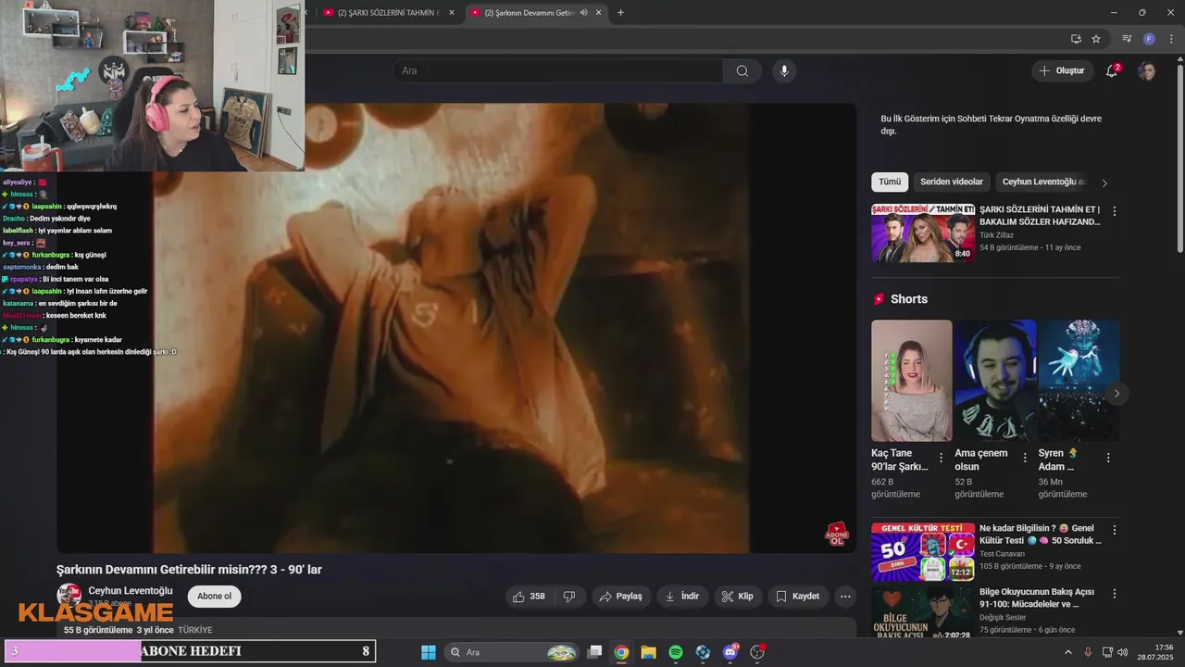The image size is (1185, 667).
Task: Click the YouTube search magnifier button
Action: pos(742,71)
